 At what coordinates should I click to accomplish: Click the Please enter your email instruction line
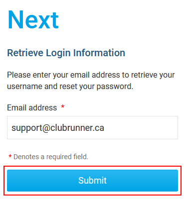click(91, 75)
